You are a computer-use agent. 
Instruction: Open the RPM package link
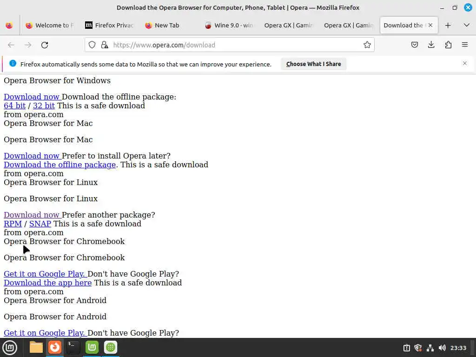13,224
